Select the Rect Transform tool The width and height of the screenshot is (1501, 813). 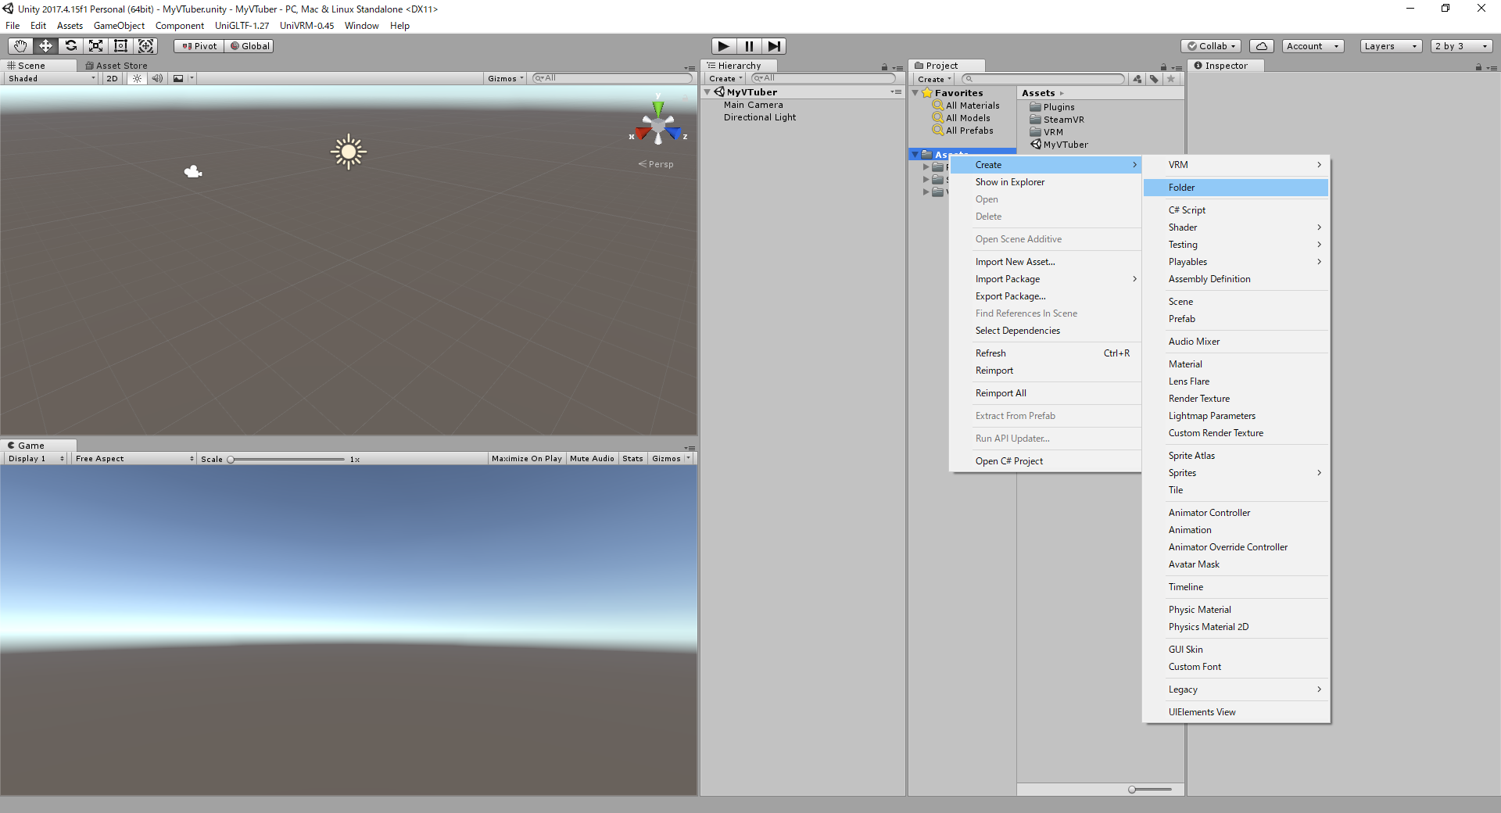[x=120, y=46]
